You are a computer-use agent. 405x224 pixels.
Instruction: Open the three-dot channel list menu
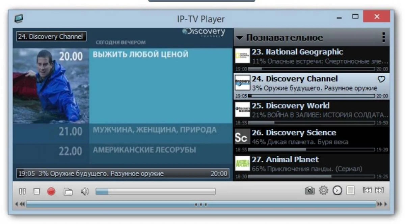point(383,37)
